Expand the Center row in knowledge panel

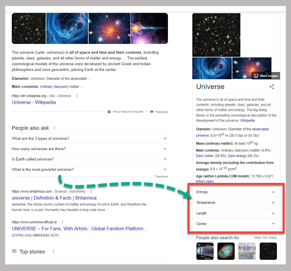[x=236, y=224]
